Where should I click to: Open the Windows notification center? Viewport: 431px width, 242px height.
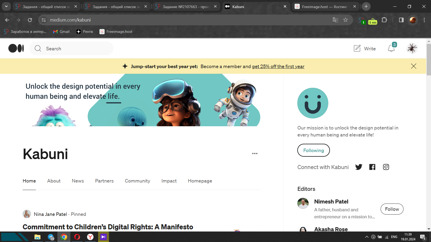point(423,237)
